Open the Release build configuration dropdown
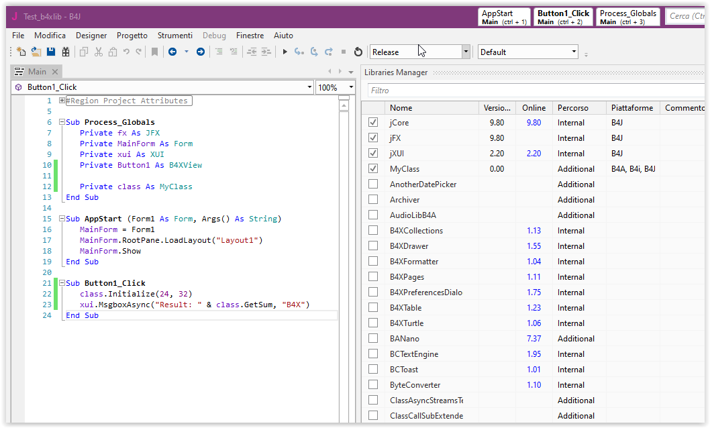Screen dimensions: 710x428 point(466,52)
